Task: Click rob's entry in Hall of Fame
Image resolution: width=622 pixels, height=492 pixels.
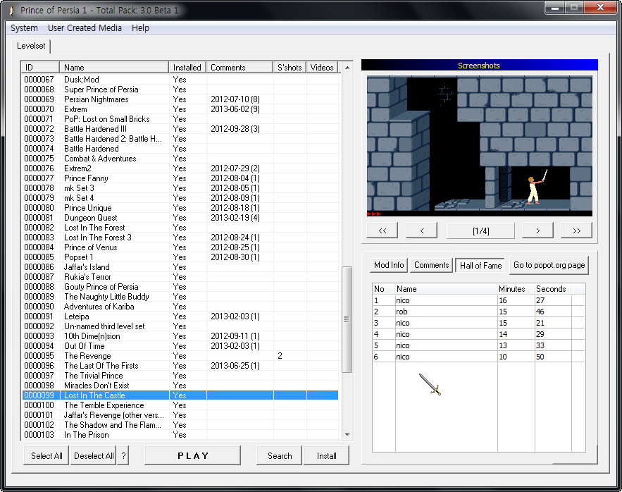Action: [479, 312]
